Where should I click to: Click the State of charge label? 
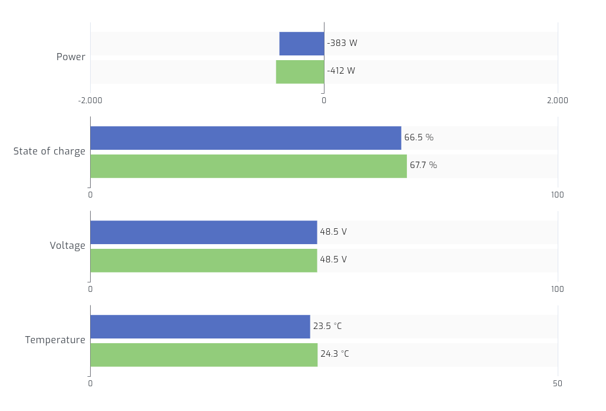[49, 152]
